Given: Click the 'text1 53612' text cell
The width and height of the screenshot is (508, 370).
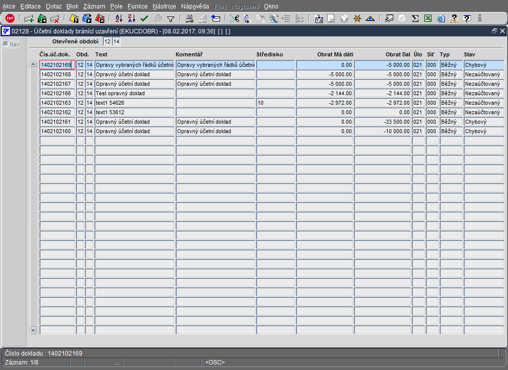Looking at the screenshot, I should click(x=134, y=112).
